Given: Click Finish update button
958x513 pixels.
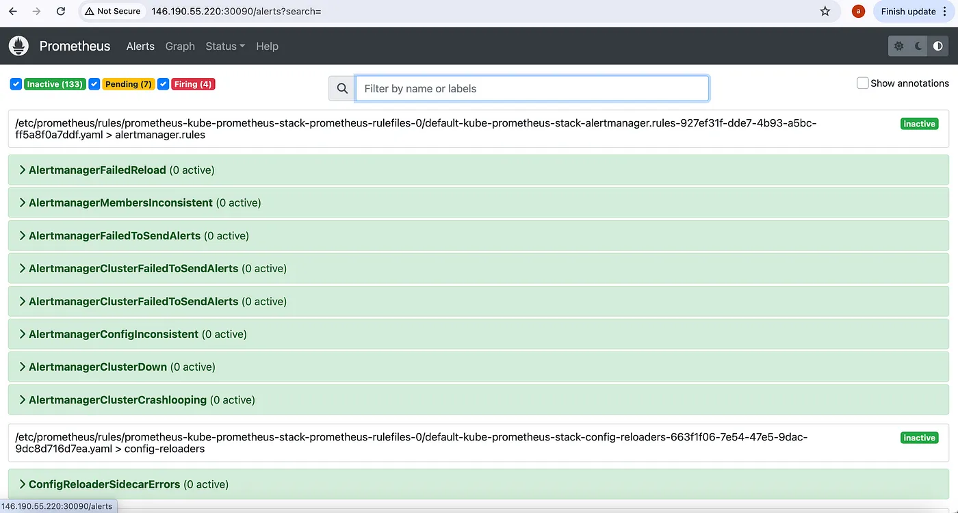Looking at the screenshot, I should 908,11.
